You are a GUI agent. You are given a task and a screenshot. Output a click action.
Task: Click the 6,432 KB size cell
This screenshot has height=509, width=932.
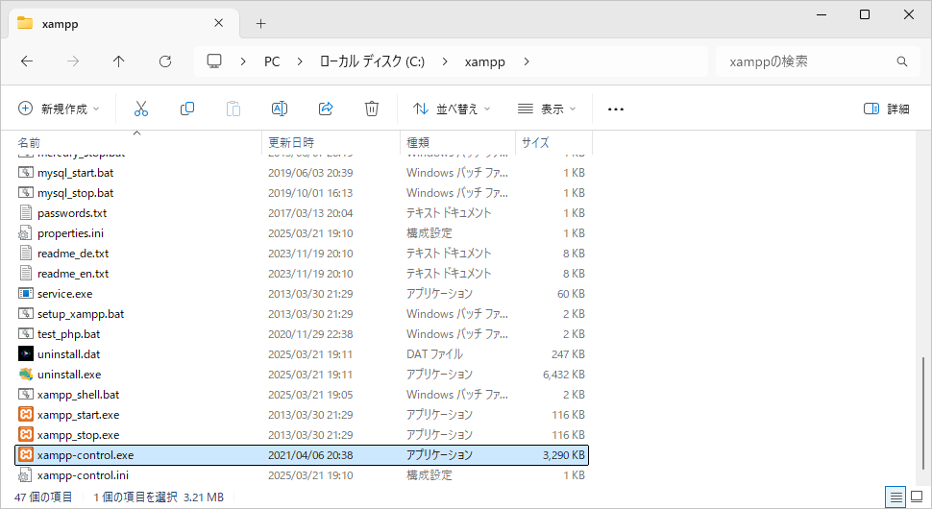pos(563,375)
